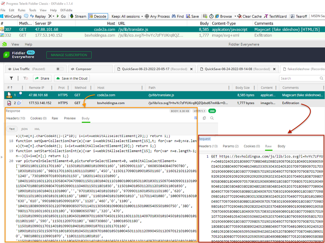
Task: Click Save in Fiddler Classic toolbar
Action: (192, 16)
